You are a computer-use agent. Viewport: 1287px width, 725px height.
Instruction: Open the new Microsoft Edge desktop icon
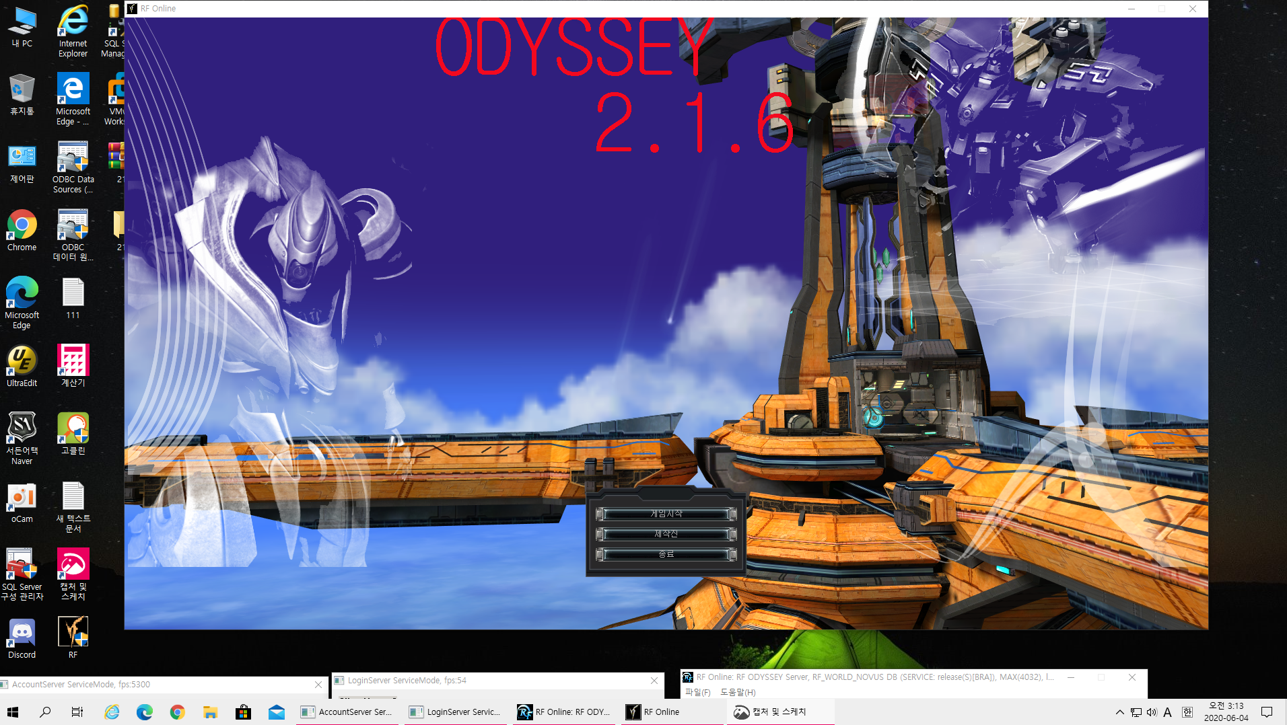22,303
